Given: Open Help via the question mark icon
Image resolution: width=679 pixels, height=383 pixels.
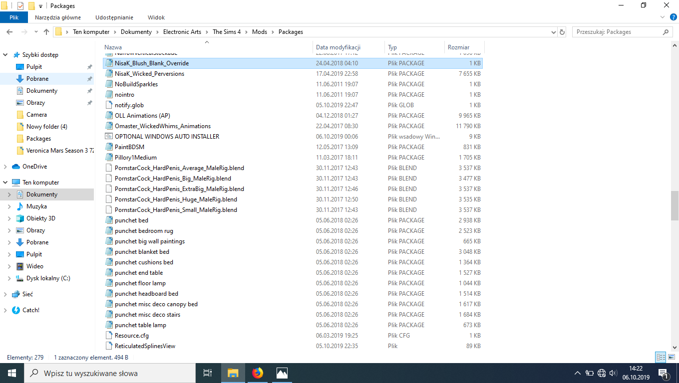Looking at the screenshot, I should pos(672,17).
